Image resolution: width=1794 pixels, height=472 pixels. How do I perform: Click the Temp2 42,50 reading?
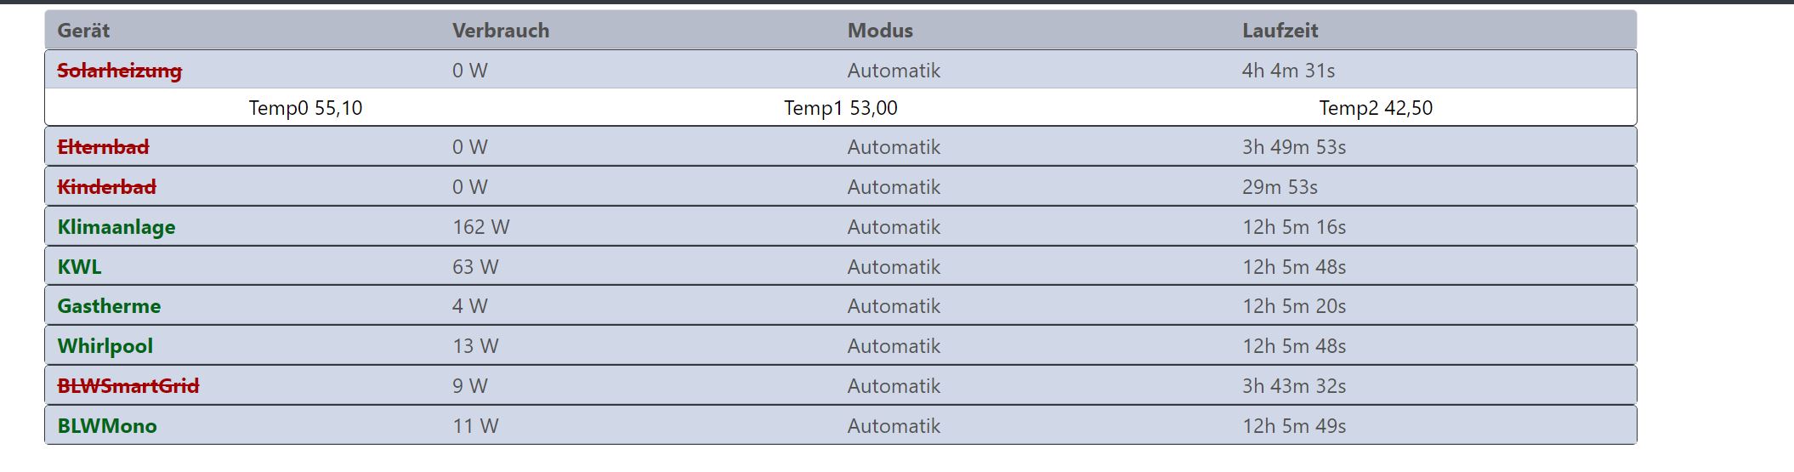[x=1376, y=108]
